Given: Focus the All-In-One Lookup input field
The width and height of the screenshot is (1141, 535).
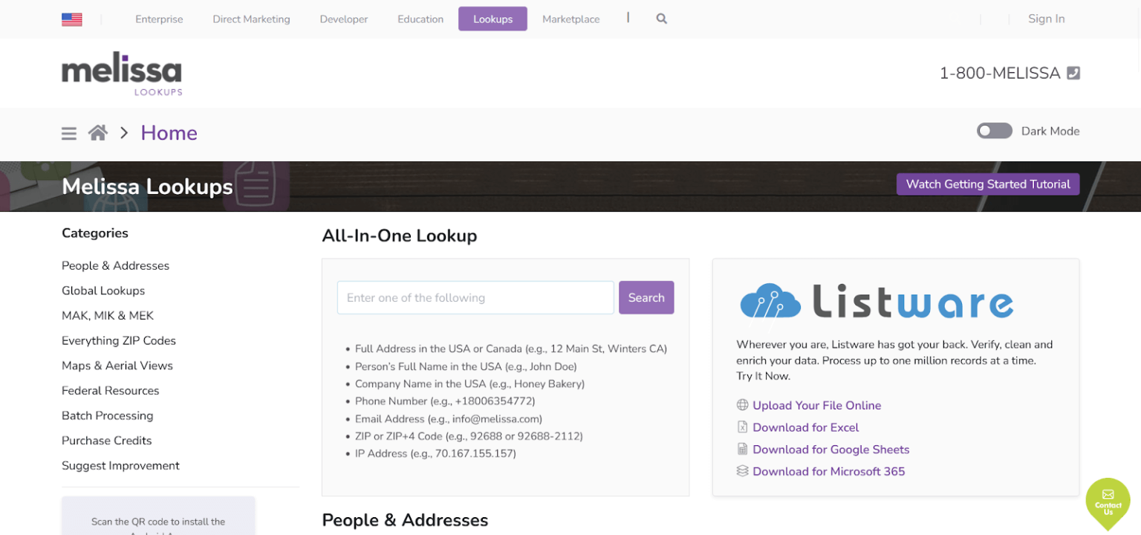Looking at the screenshot, I should click(x=475, y=297).
